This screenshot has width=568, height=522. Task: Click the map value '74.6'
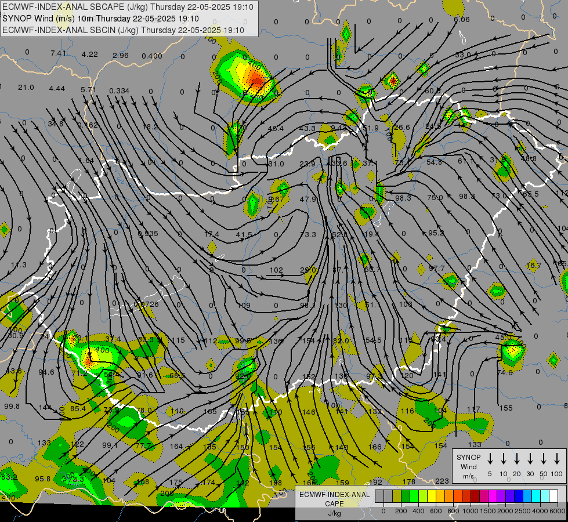click(505, 373)
